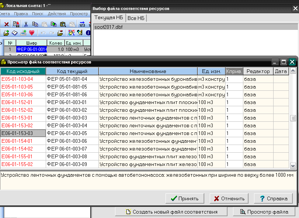Click the vertical scrollbar thumb in resource table

point(293,118)
